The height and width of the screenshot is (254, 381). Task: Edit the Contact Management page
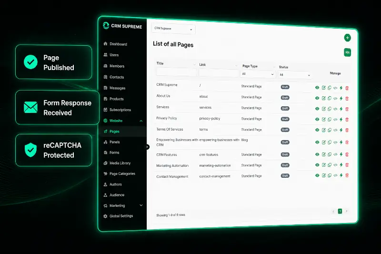point(324,175)
